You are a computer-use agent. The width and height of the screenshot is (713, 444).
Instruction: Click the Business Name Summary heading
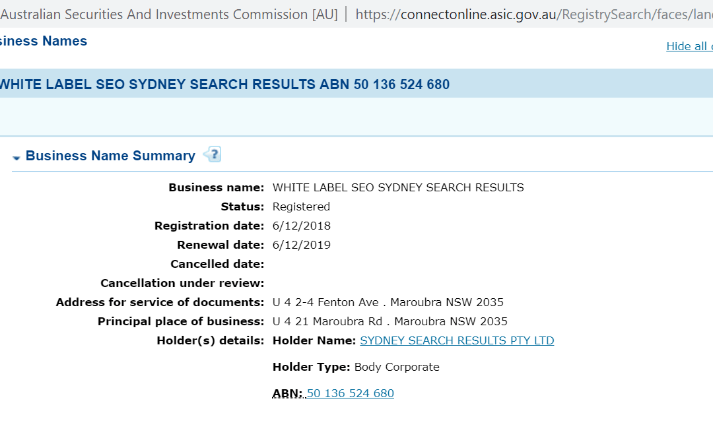pos(110,156)
